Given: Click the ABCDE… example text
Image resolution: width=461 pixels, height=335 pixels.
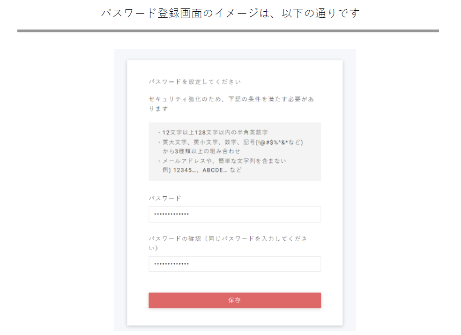Looking at the screenshot, I should 215,170.
